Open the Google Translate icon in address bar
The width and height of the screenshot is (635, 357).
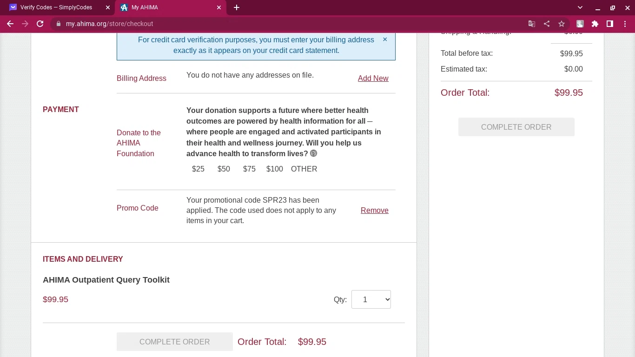[x=532, y=24]
